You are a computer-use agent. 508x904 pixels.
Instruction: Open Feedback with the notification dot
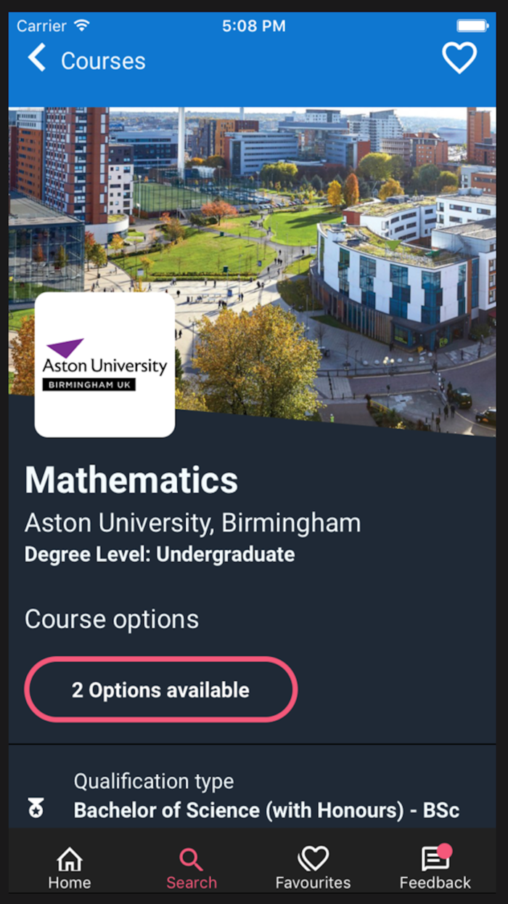tap(434, 865)
